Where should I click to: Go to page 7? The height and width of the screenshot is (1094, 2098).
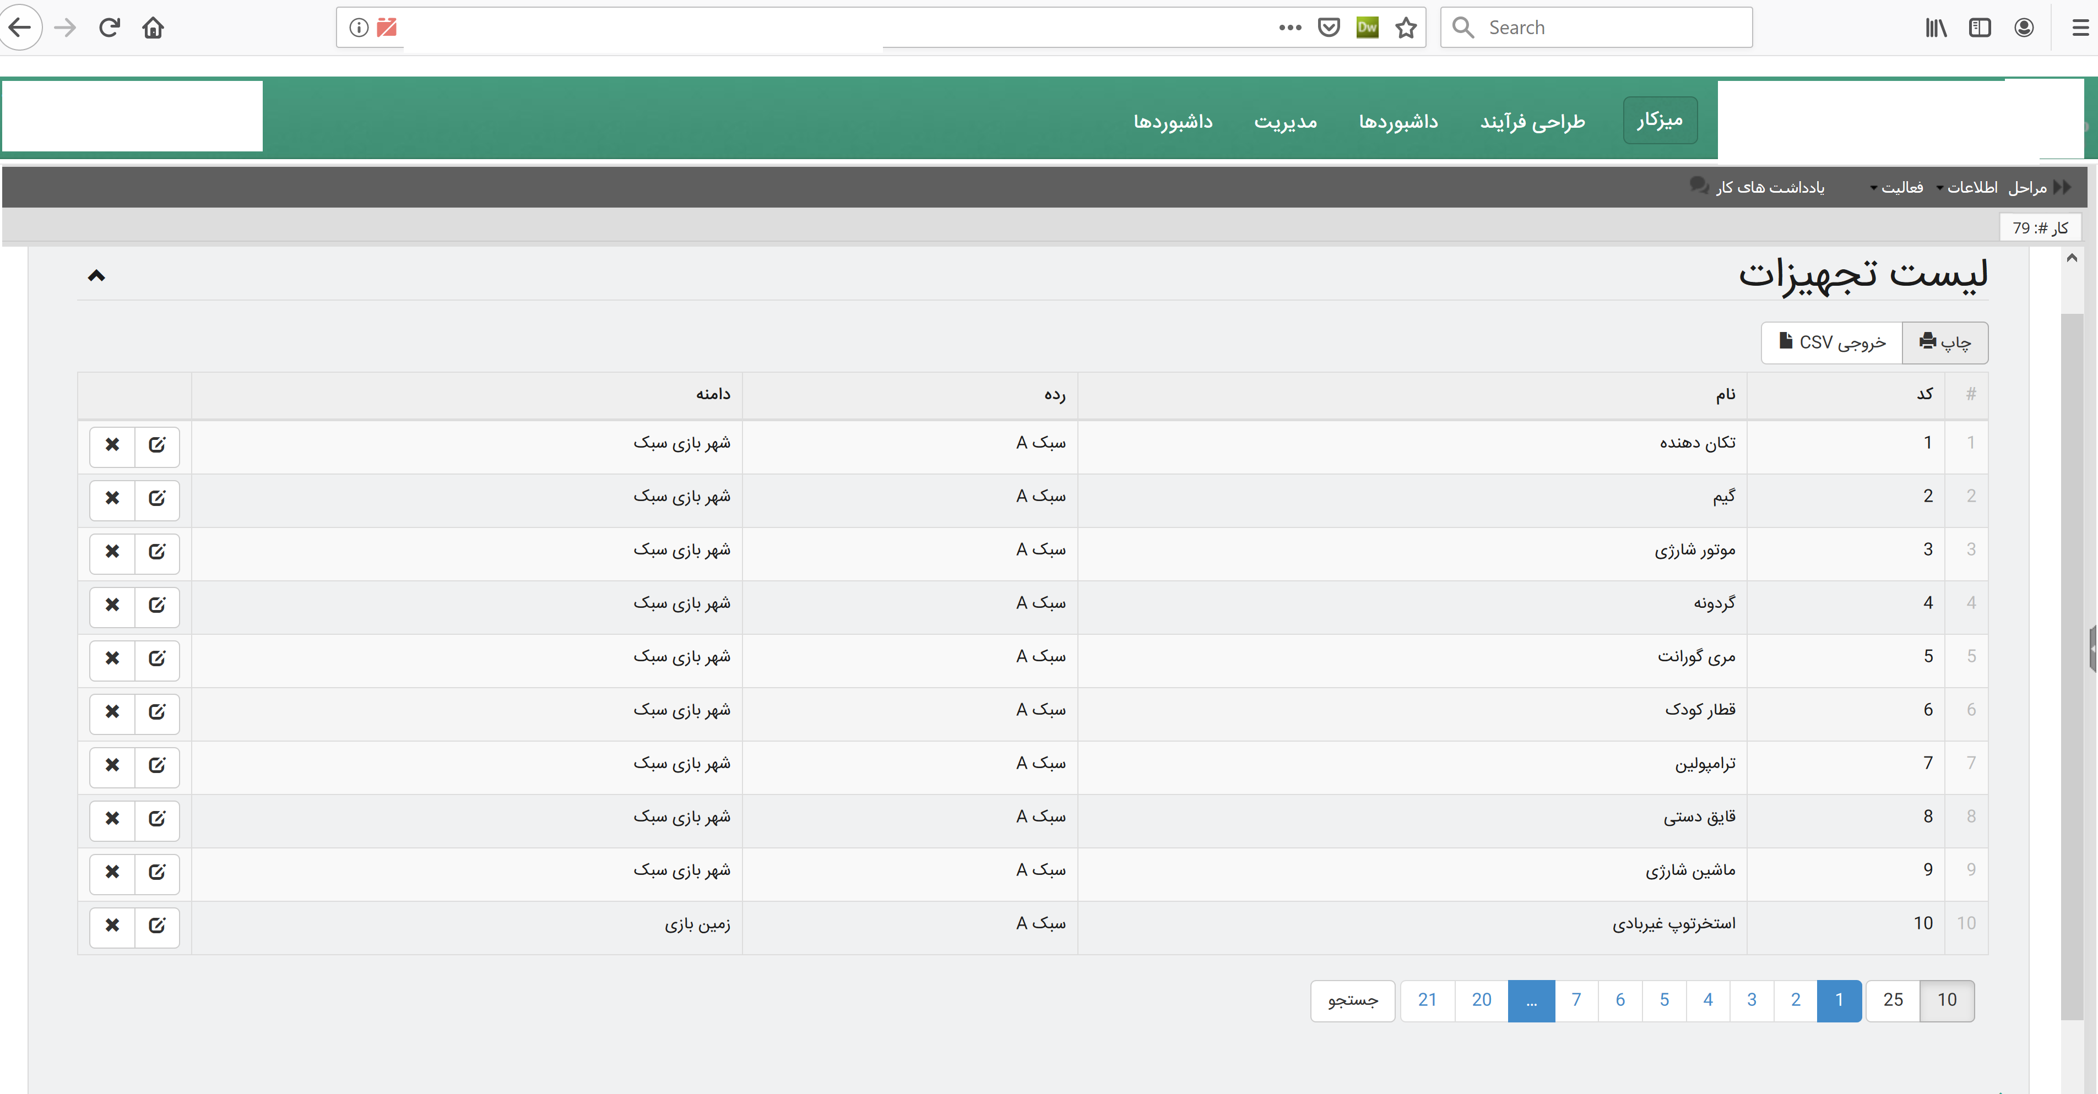pos(1576,1000)
